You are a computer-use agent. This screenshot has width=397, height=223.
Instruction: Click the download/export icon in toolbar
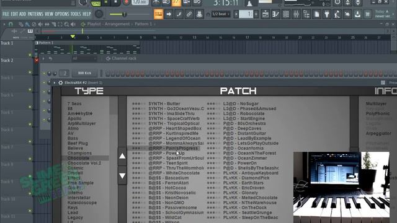point(357,14)
